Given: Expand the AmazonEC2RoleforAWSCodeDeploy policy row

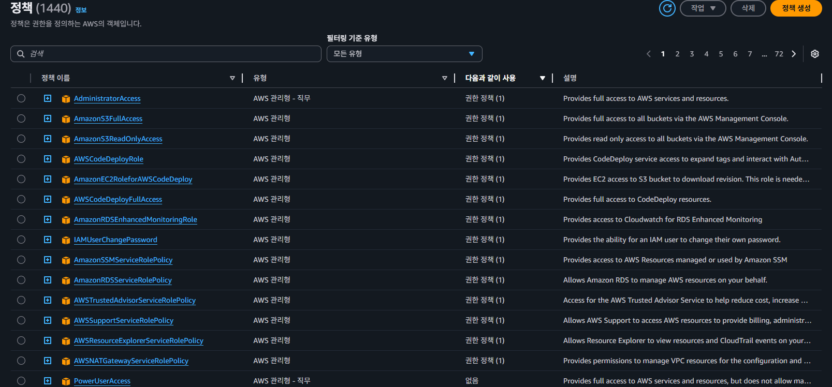Looking at the screenshot, I should [48, 179].
